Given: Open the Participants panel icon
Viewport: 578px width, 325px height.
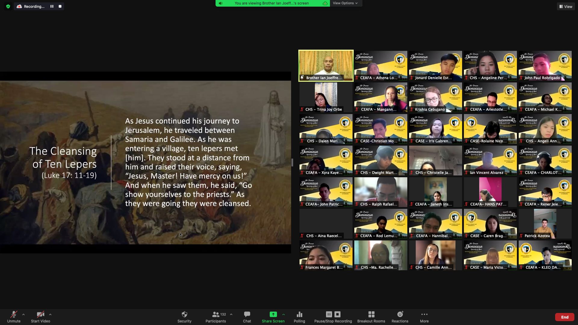Looking at the screenshot, I should (216, 314).
